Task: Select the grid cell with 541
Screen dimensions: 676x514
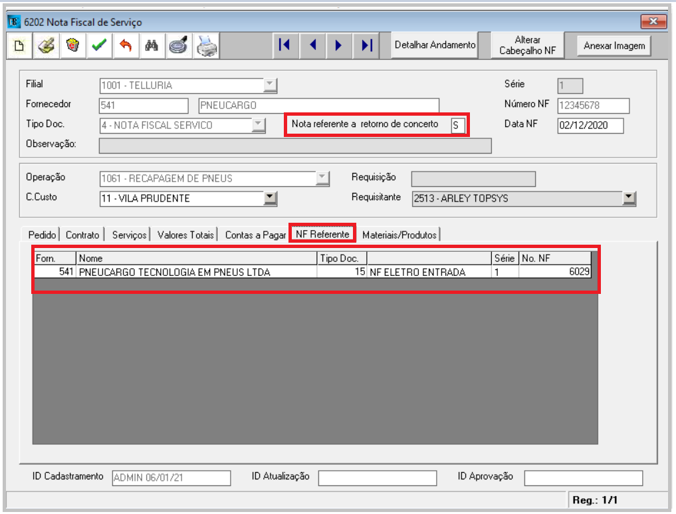Action: coord(55,272)
